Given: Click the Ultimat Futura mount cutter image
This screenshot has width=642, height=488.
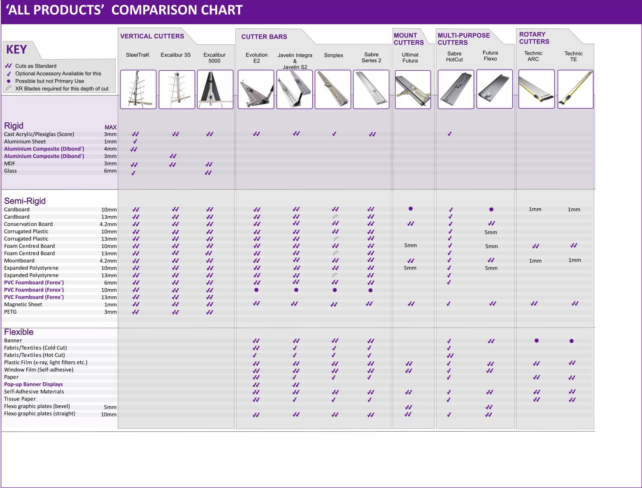Looking at the screenshot, I should [x=413, y=89].
